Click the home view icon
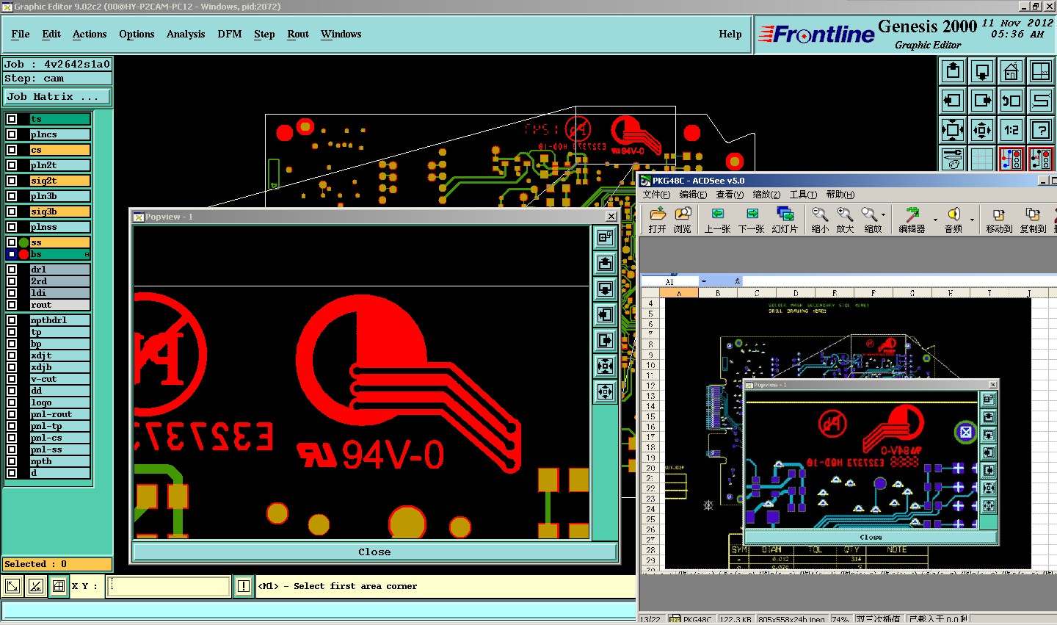The image size is (1057, 625). click(1011, 71)
